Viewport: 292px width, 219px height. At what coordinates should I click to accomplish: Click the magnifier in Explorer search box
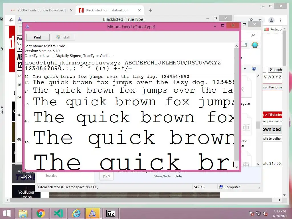(253, 35)
